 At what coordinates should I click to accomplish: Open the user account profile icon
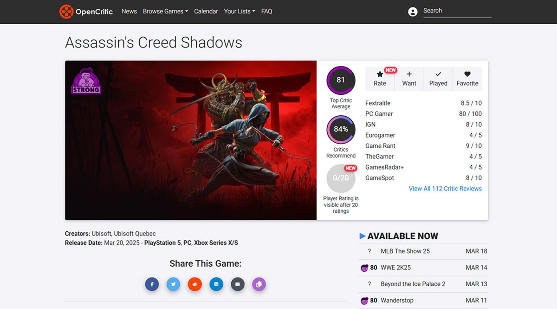click(x=413, y=12)
